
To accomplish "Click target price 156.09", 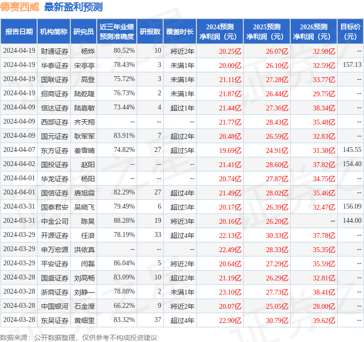I will (352, 206).
